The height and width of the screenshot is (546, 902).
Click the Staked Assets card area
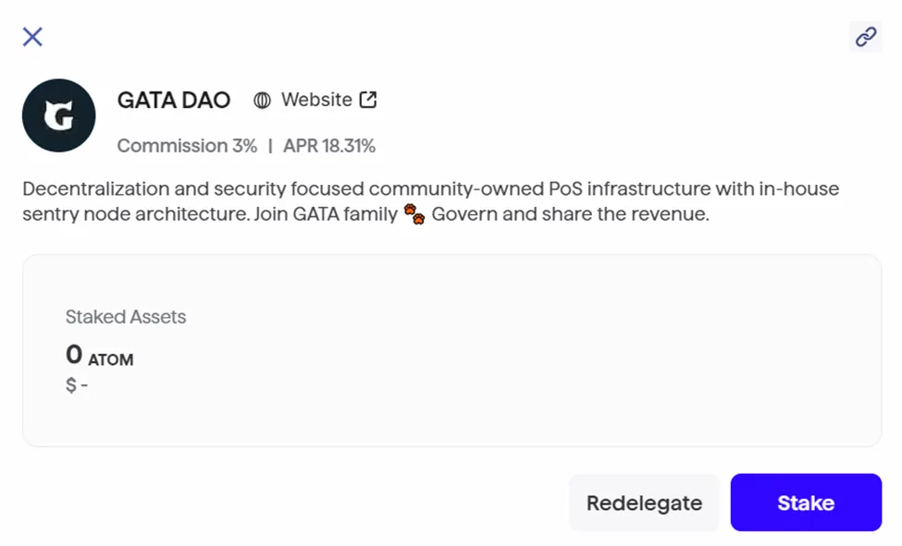tap(451, 350)
